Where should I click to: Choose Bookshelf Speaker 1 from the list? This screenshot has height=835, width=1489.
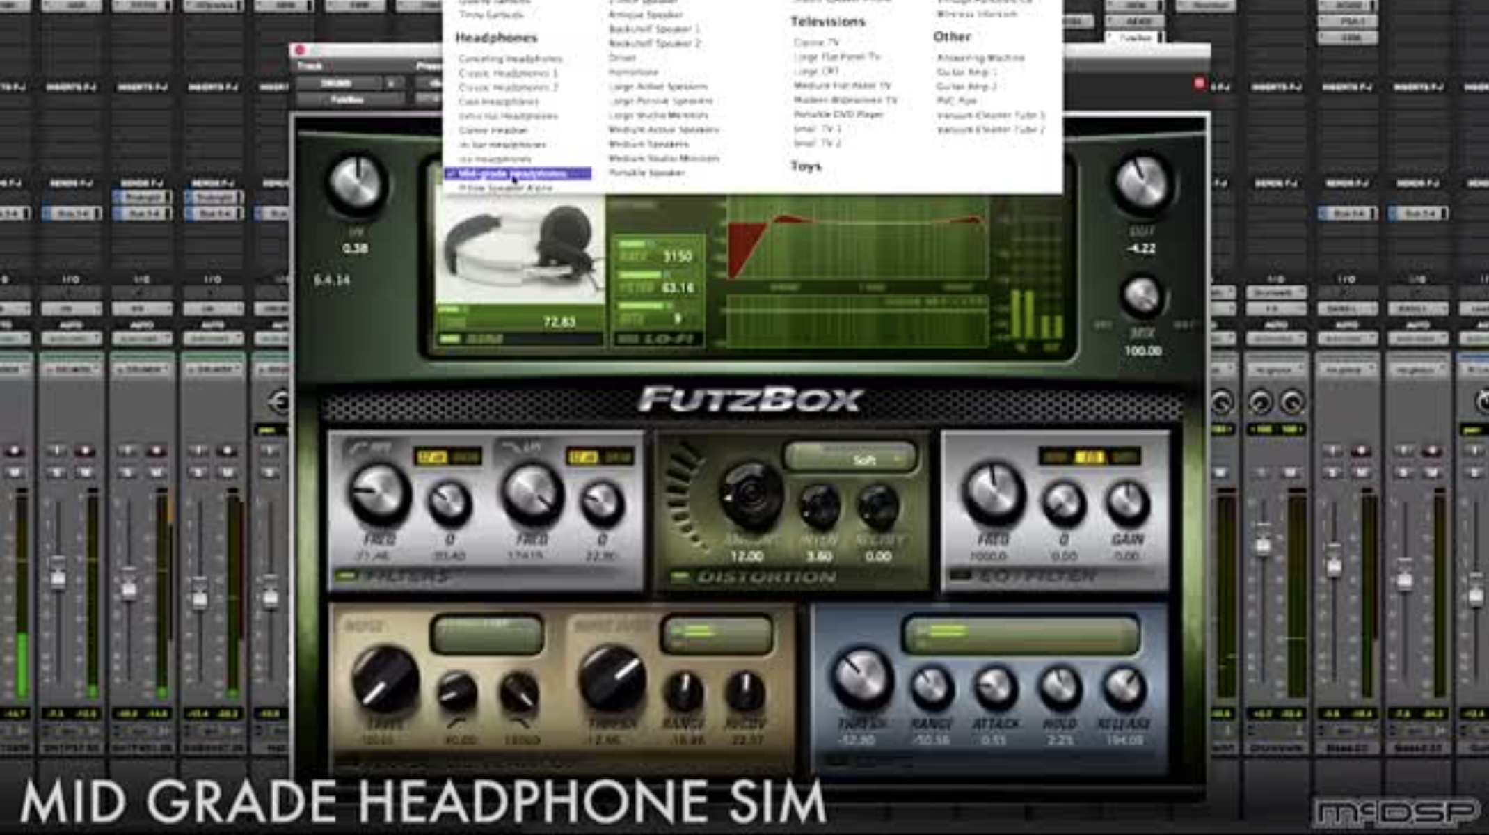click(654, 29)
